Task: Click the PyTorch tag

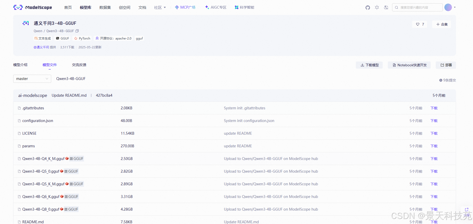Action: 82,38
